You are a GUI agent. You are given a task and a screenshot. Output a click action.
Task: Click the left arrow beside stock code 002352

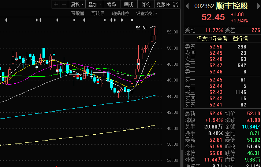(x=187, y=6)
